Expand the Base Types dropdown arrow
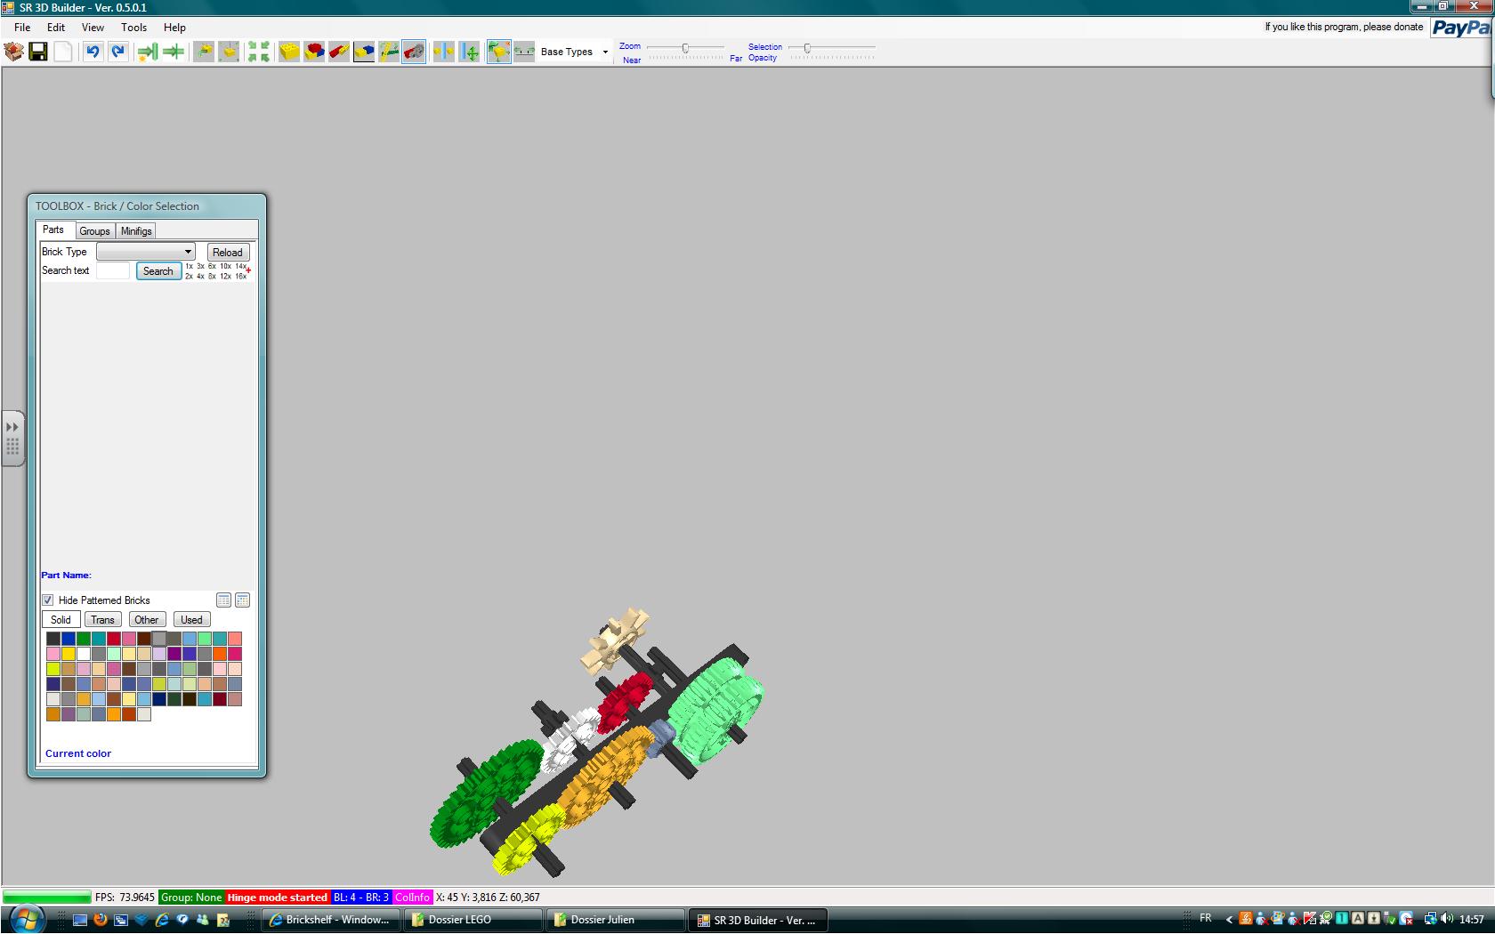 click(605, 52)
